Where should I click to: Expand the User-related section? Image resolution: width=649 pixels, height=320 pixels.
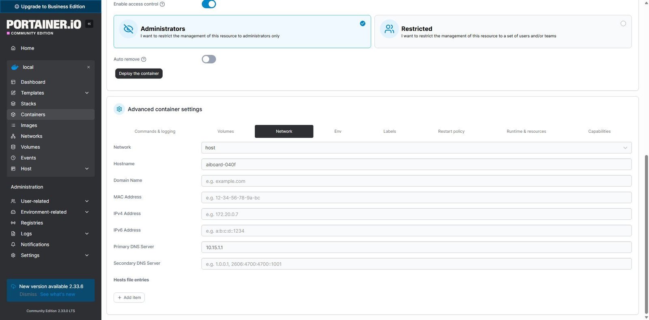[87, 201]
